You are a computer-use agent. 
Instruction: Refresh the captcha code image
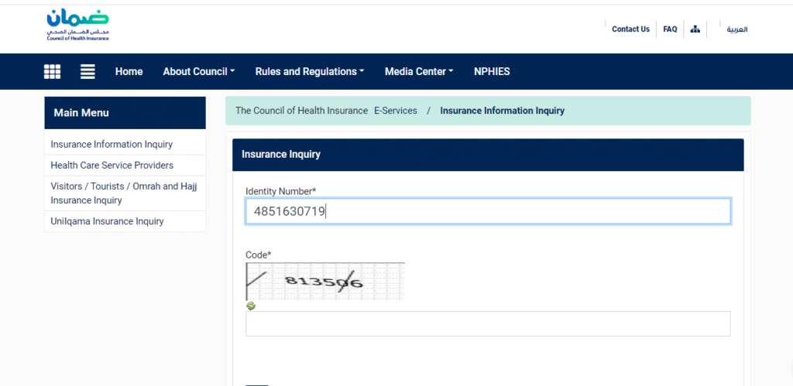point(251,306)
